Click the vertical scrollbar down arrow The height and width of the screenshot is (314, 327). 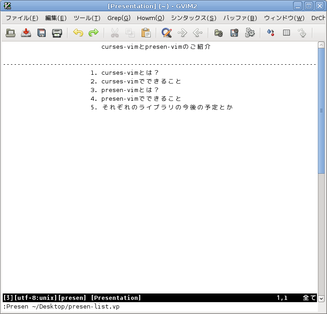click(x=321, y=299)
